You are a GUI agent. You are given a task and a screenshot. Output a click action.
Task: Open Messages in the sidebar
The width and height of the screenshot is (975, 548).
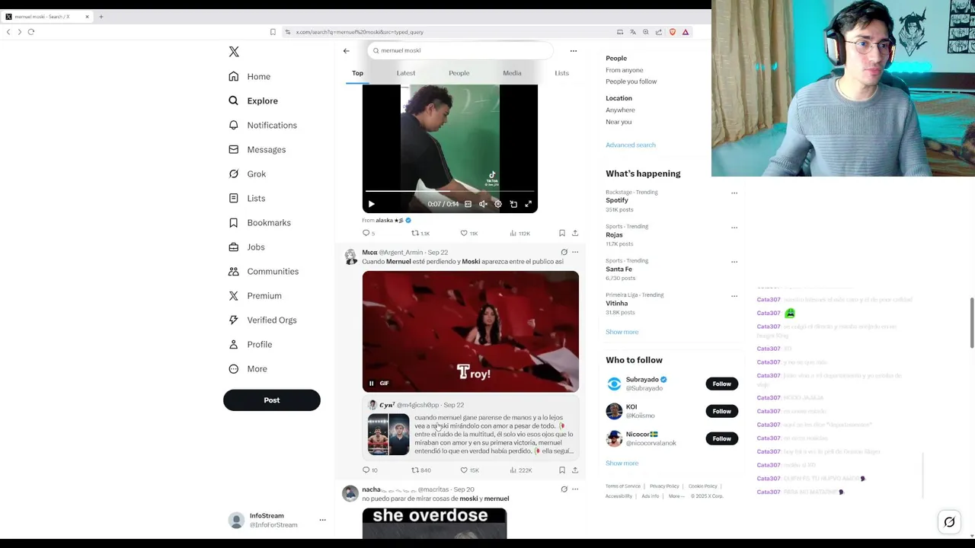tap(257, 149)
